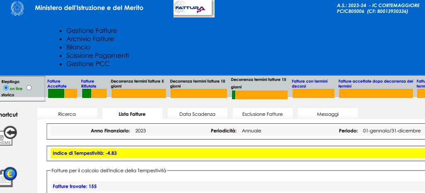Switch to the Data Scadenza tab
Image resolution: width=425 pixels, height=193 pixels.
pyautogui.click(x=197, y=114)
